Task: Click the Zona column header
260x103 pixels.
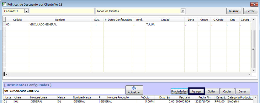Action: click(191, 20)
